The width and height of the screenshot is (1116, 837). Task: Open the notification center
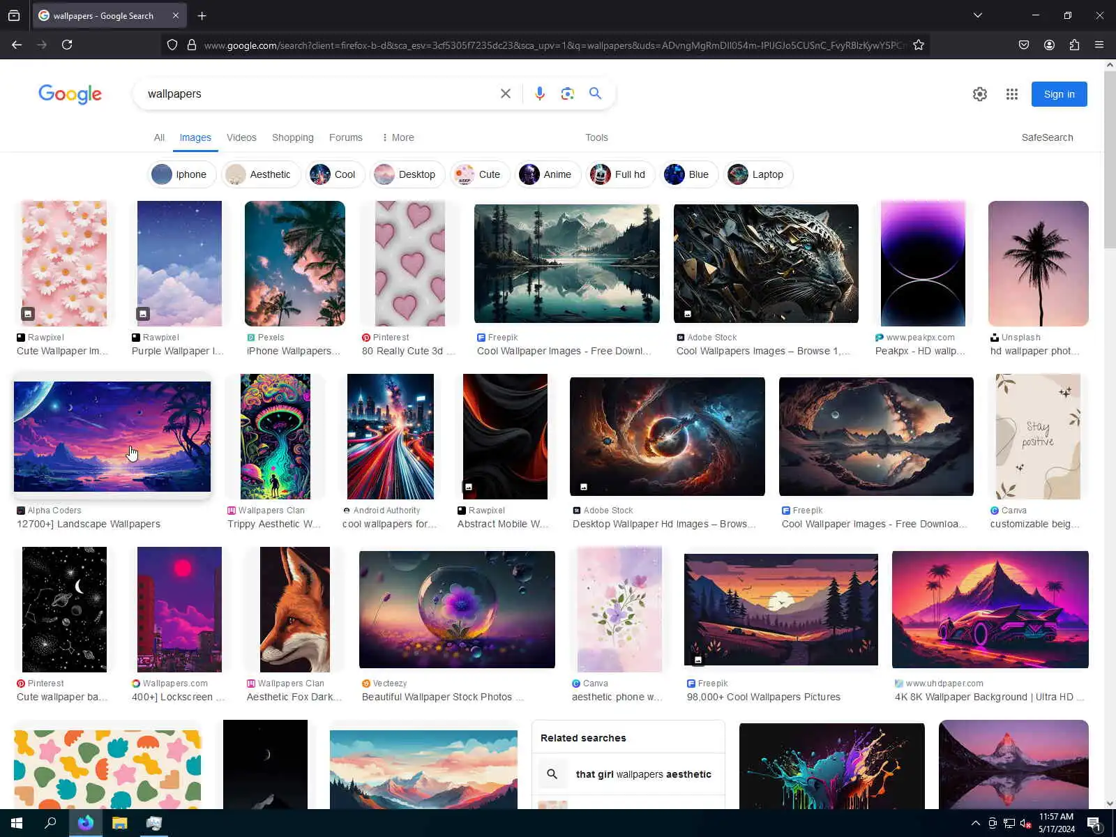click(1094, 824)
